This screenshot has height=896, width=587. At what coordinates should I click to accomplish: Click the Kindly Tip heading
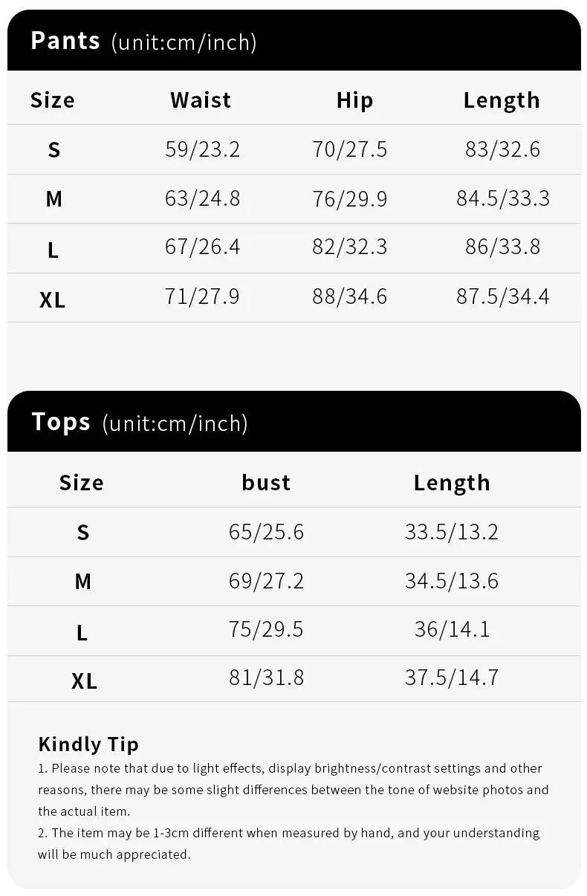pos(88,744)
